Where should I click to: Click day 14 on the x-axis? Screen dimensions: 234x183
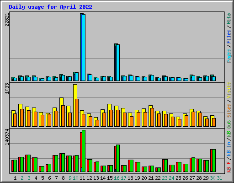[x=103, y=178]
